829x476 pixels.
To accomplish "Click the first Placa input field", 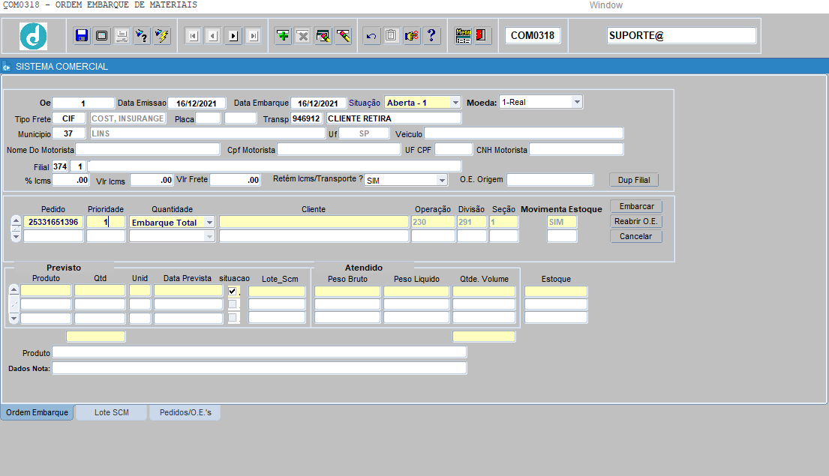I will click(208, 118).
